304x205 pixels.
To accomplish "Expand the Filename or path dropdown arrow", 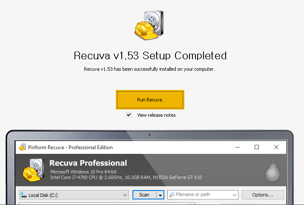I will click(x=235, y=195).
